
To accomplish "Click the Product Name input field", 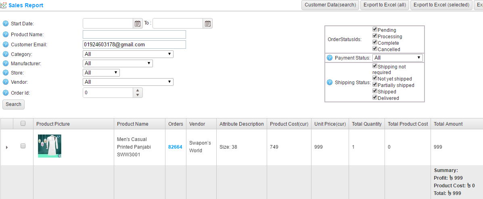I will pos(134,35).
